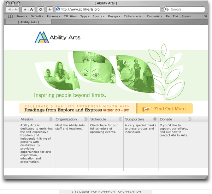
Task: Click arrow icon next to Donate
Action: [190, 119]
